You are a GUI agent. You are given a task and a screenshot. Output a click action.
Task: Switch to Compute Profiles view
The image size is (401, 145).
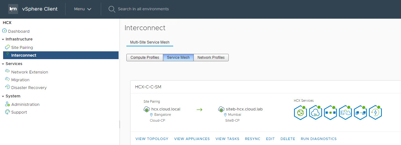click(x=144, y=58)
